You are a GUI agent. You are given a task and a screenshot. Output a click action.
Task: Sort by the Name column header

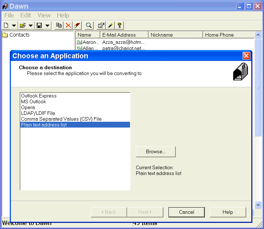tap(88, 35)
